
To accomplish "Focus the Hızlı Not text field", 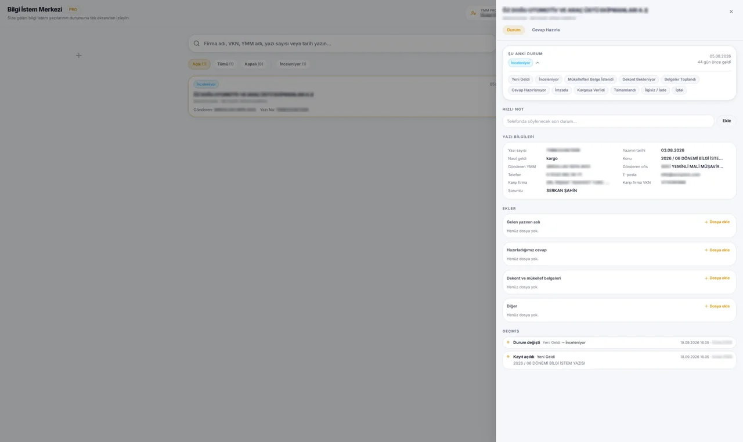I will 608,121.
